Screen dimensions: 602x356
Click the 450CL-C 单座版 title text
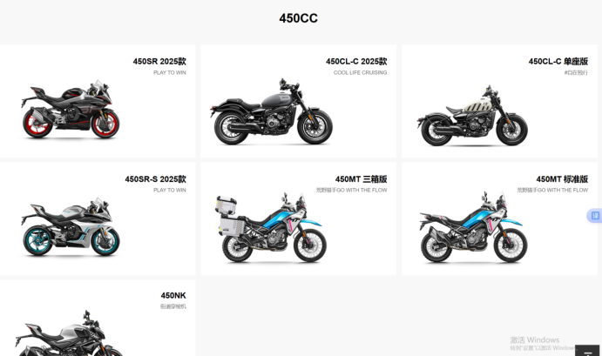pos(558,62)
